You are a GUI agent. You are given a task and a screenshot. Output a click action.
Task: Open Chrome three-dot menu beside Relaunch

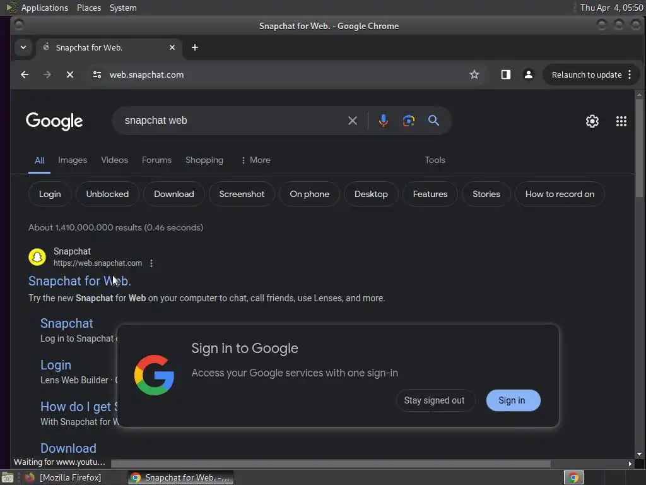[x=630, y=75]
